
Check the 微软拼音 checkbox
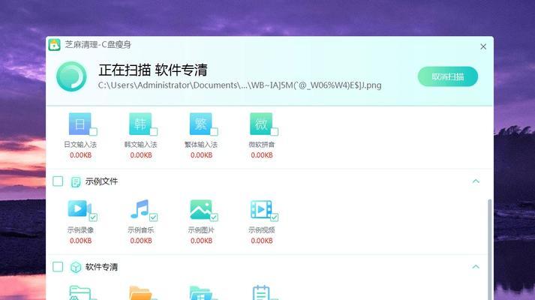click(x=275, y=131)
